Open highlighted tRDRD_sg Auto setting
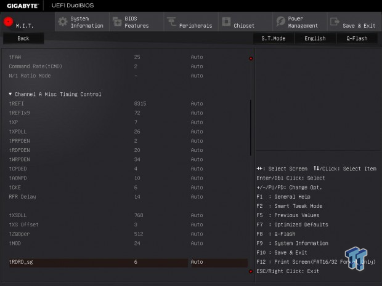The height and width of the screenshot is (286, 382). point(219,263)
